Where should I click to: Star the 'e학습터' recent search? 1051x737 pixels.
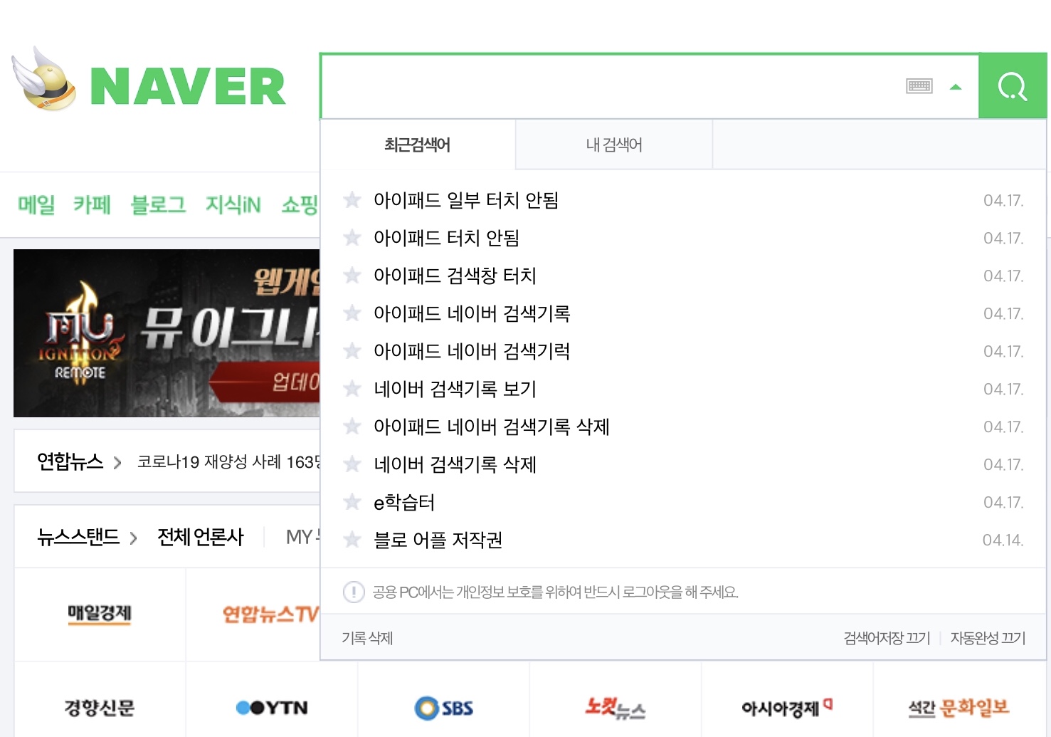pyautogui.click(x=352, y=502)
